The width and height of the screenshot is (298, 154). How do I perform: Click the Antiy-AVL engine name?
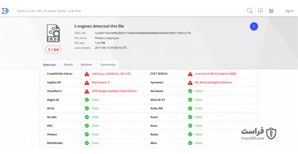tap(157, 108)
